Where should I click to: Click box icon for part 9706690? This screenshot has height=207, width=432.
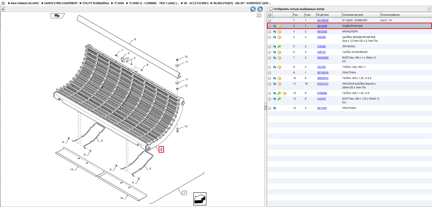284,93
